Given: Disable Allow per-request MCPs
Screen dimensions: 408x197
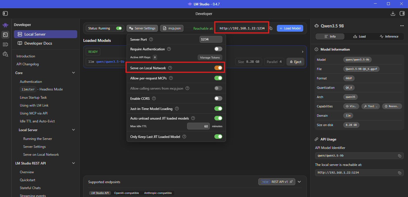Looking at the screenshot, I should coord(218,78).
